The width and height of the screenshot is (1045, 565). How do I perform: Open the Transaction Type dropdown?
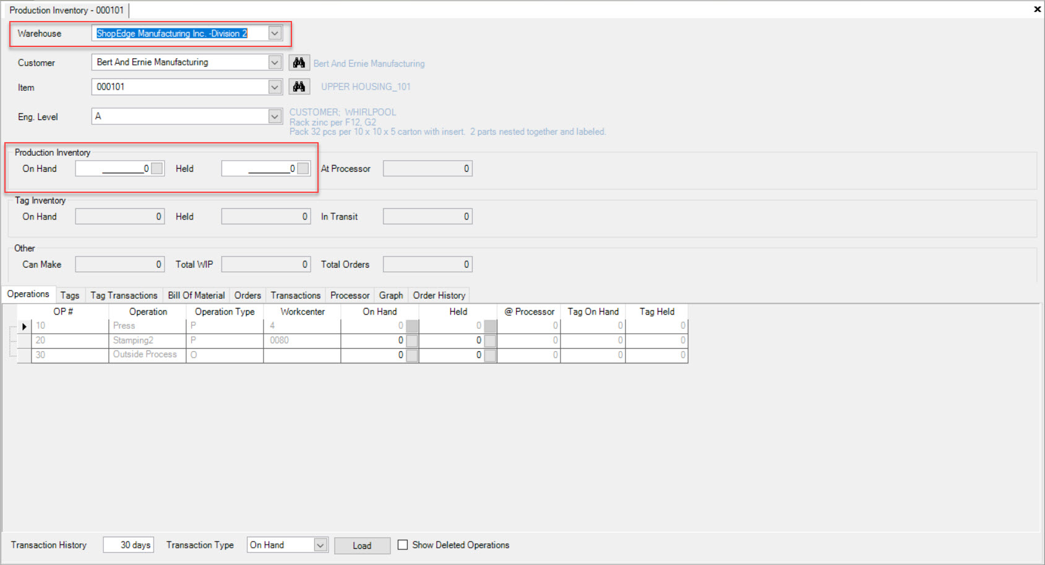tap(320, 545)
